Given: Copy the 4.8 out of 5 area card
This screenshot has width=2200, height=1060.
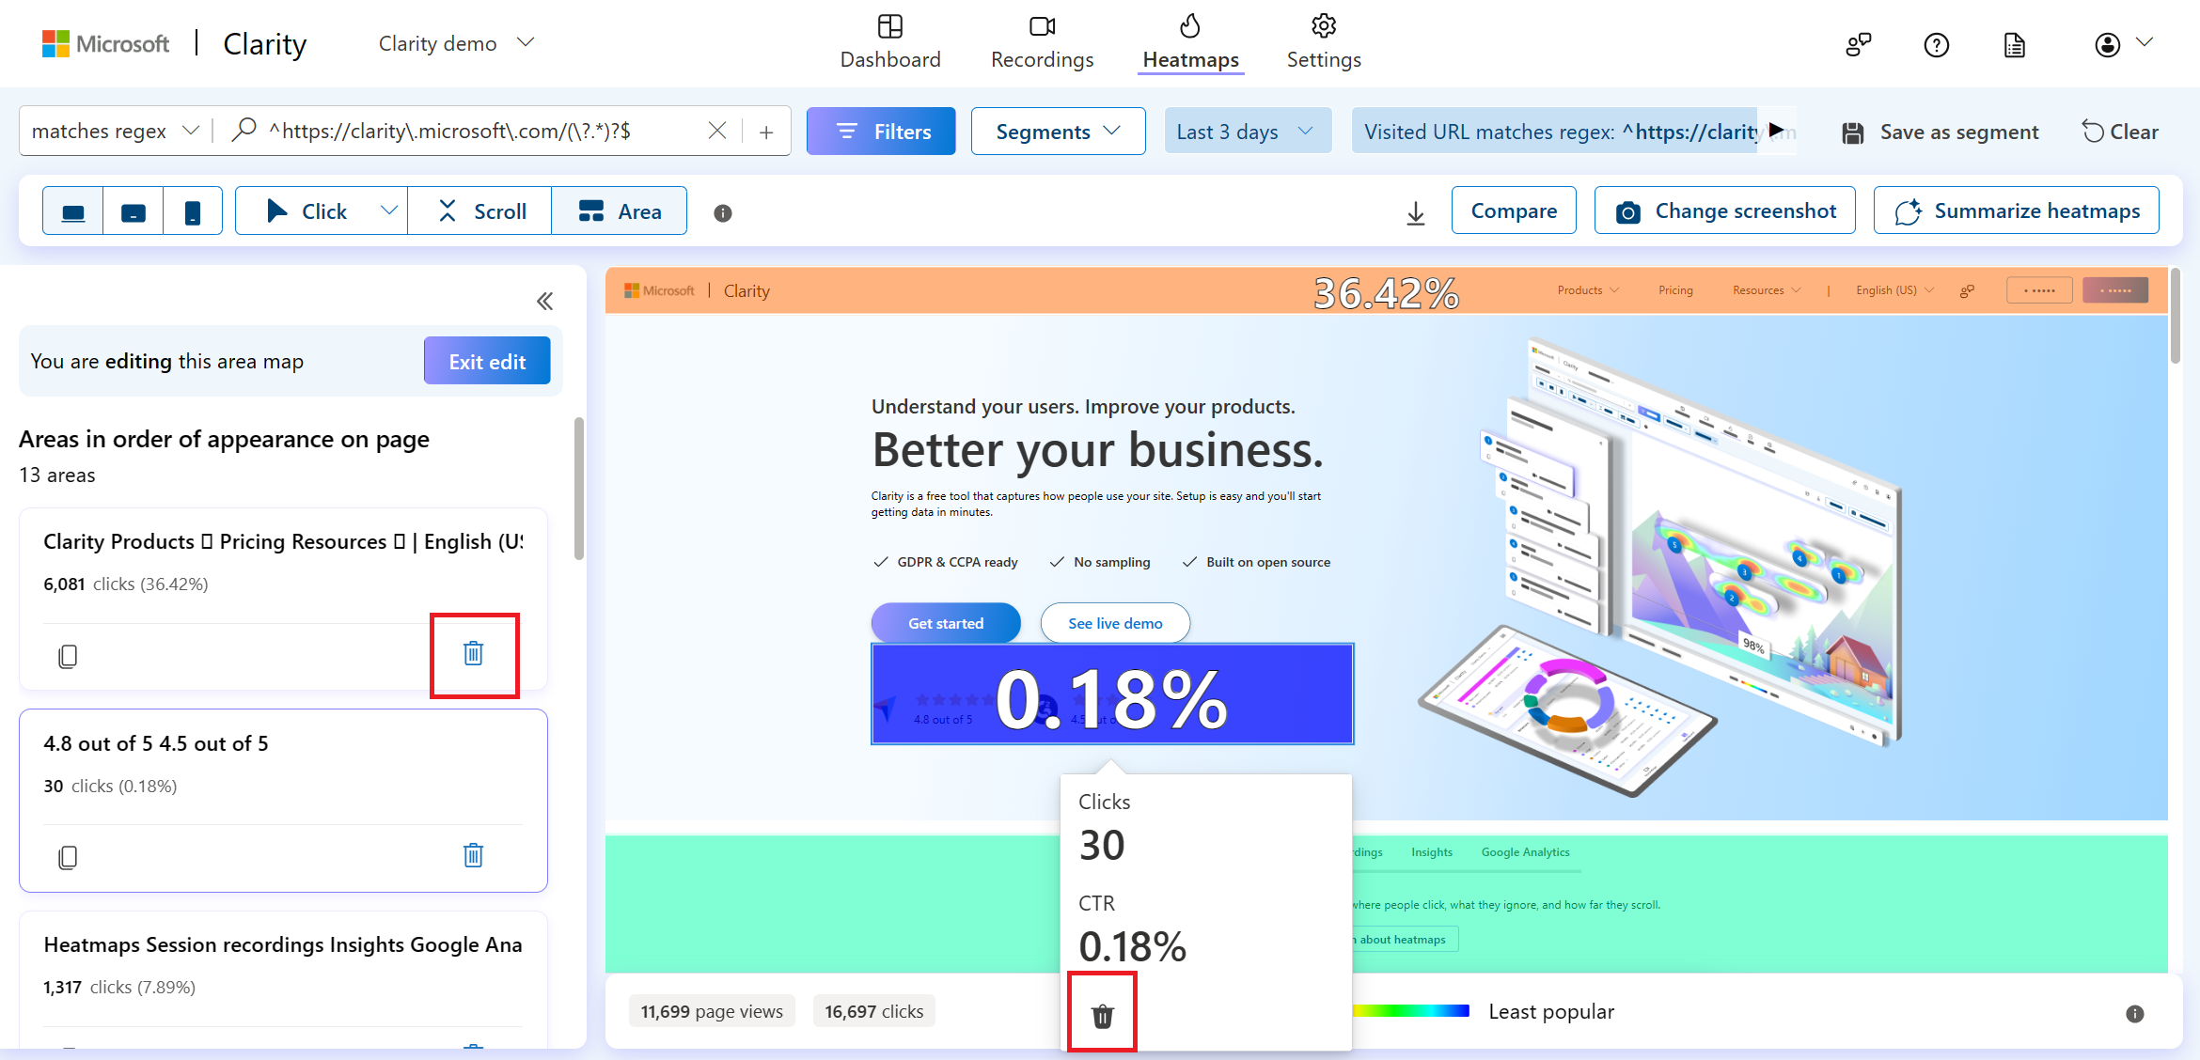Looking at the screenshot, I should pos(68,857).
